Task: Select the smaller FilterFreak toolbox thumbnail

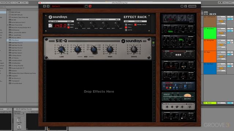Action: (178, 29)
